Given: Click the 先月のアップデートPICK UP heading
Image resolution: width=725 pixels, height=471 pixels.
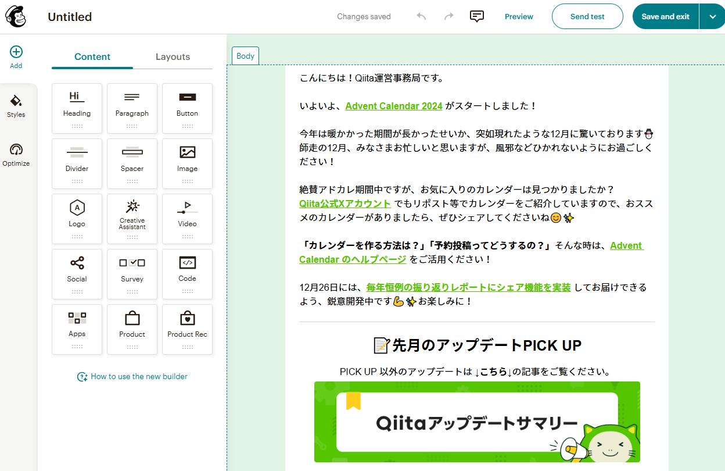Looking at the screenshot, I should click(x=477, y=345).
